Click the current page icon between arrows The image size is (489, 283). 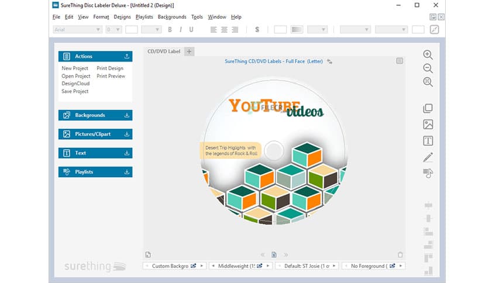click(x=274, y=254)
